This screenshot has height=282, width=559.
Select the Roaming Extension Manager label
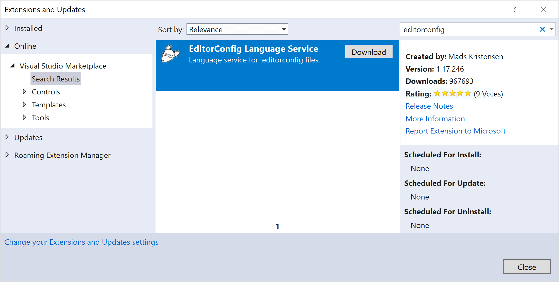62,155
